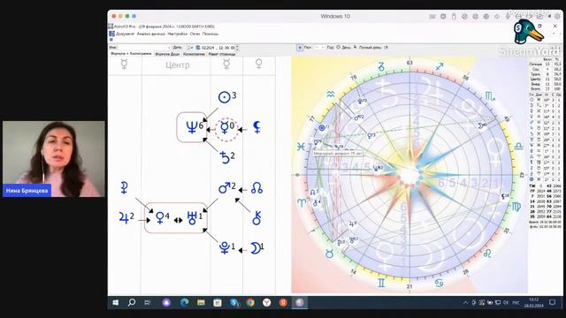This screenshot has width=566, height=318.
Task: Click the Sun symbol in formula diagram
Action: [x=224, y=97]
